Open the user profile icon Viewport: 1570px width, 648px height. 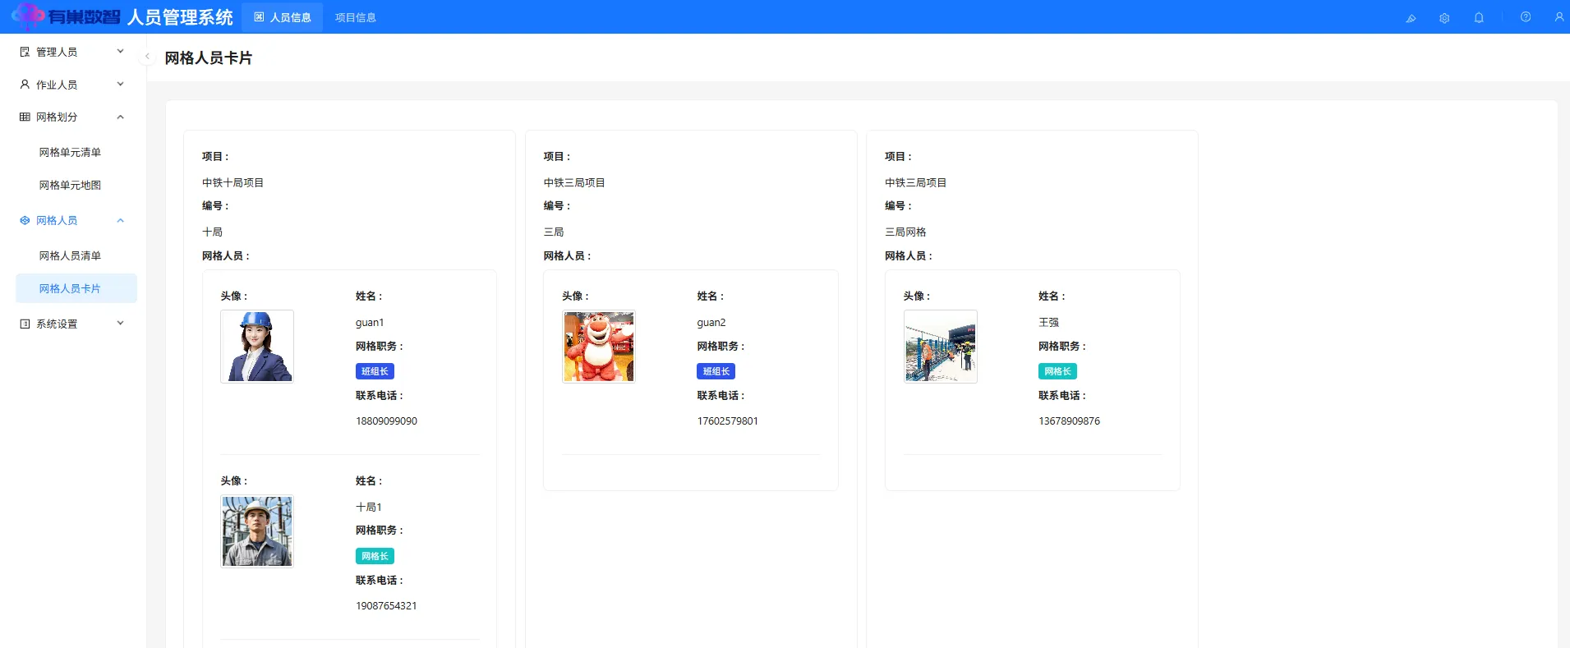pos(1559,16)
